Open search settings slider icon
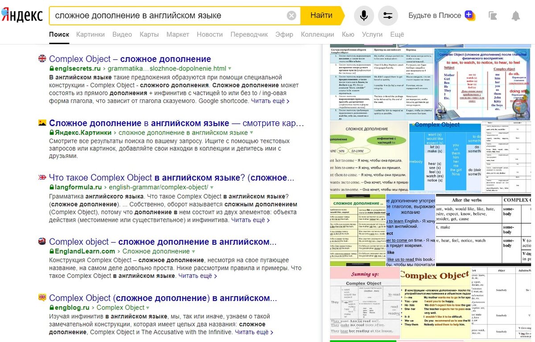Viewport: 535px width, 342px height. (x=388, y=16)
